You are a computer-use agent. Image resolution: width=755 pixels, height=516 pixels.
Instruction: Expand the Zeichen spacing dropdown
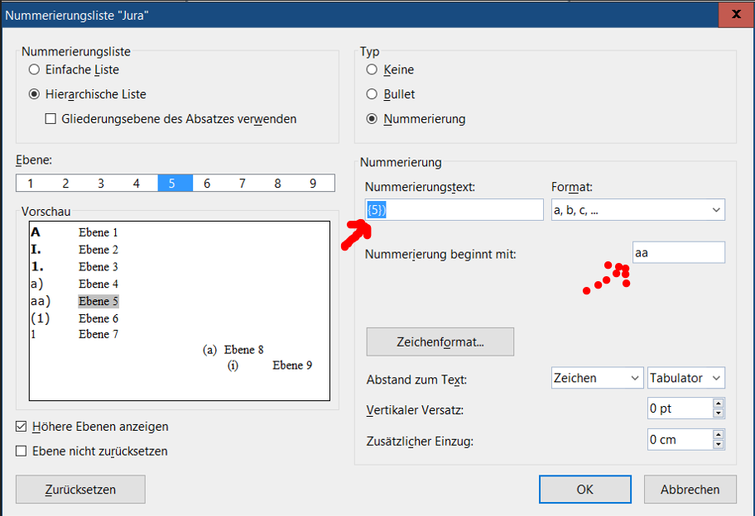[596, 378]
